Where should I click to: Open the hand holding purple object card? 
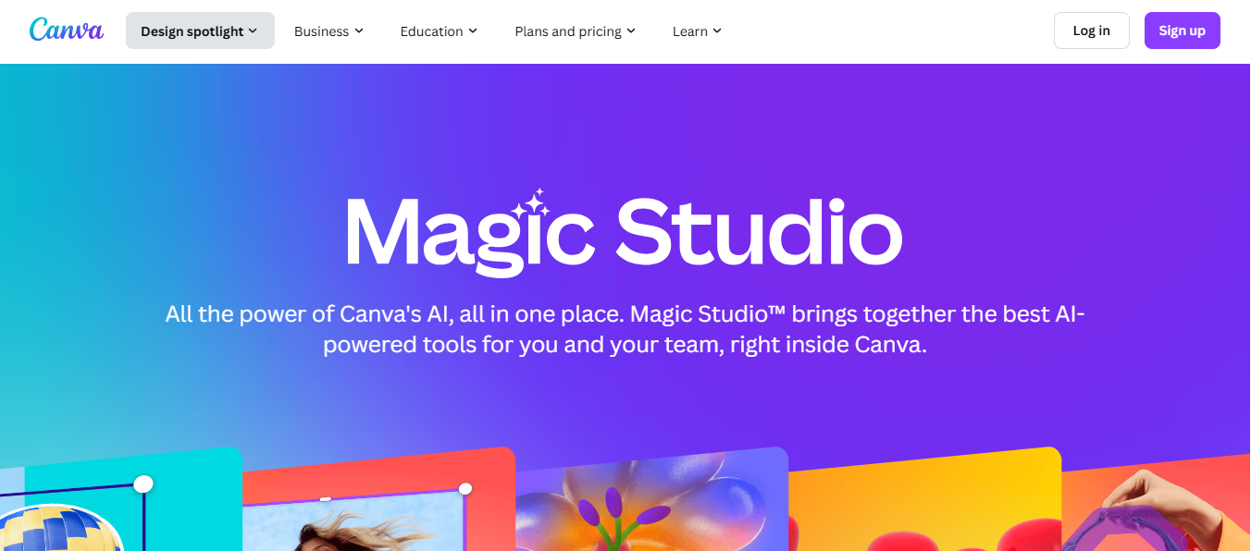tap(1157, 504)
